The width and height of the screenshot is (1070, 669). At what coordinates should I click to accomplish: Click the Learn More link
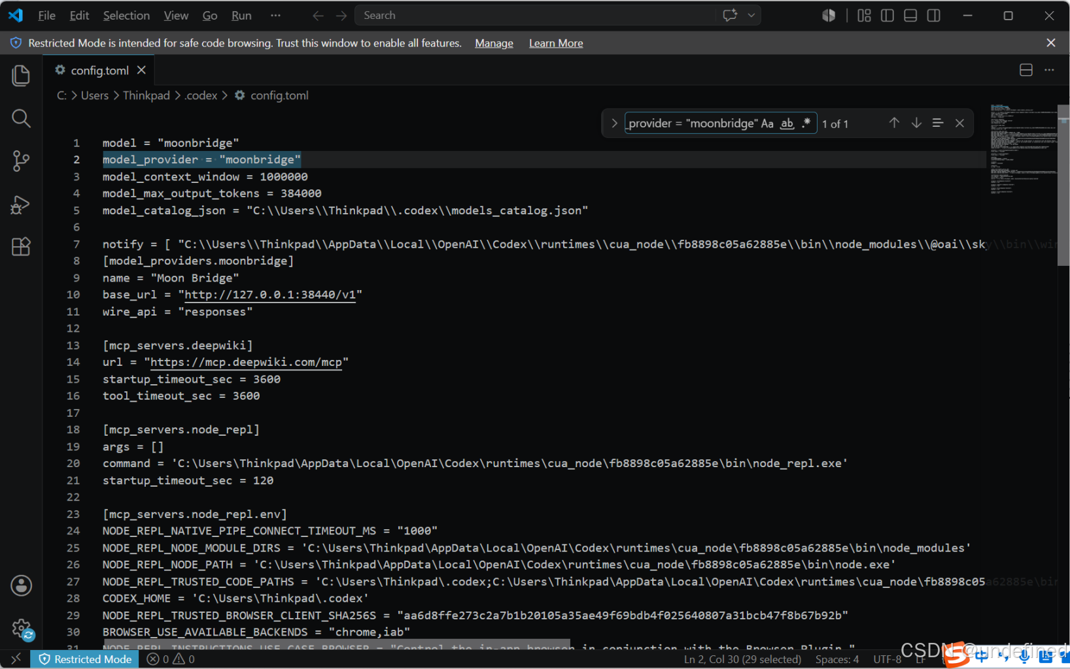coord(556,43)
